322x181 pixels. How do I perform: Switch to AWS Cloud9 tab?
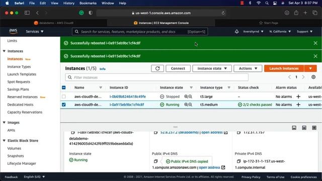point(54,23)
